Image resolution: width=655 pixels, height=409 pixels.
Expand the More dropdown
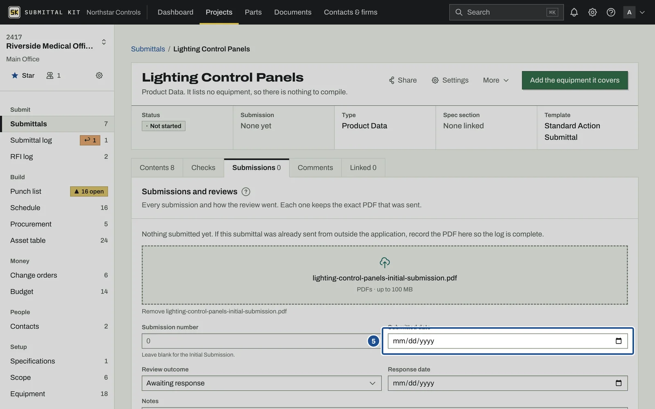click(x=496, y=80)
